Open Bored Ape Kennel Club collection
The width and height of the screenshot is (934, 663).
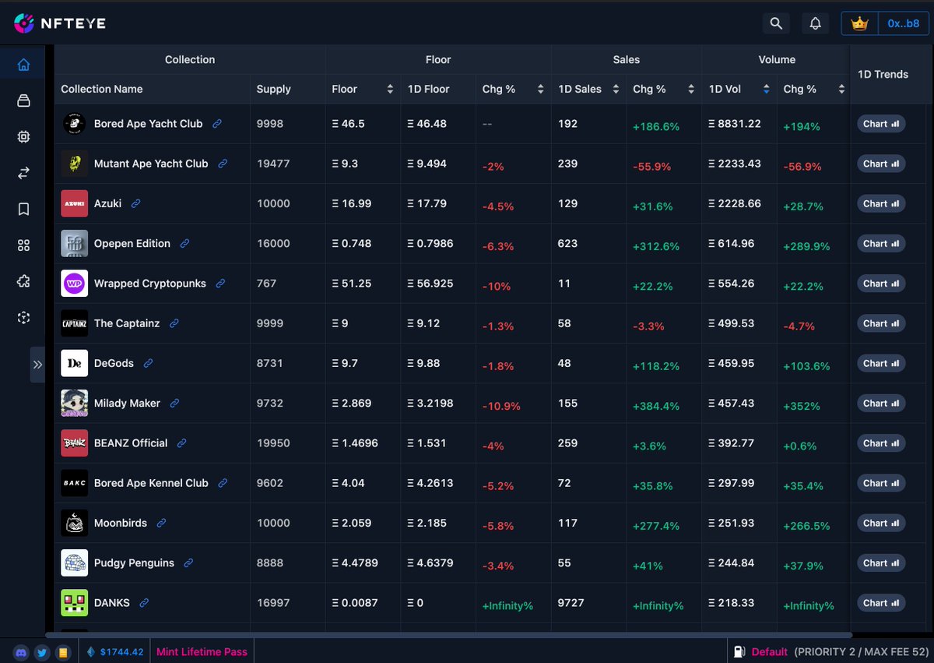[x=151, y=483]
